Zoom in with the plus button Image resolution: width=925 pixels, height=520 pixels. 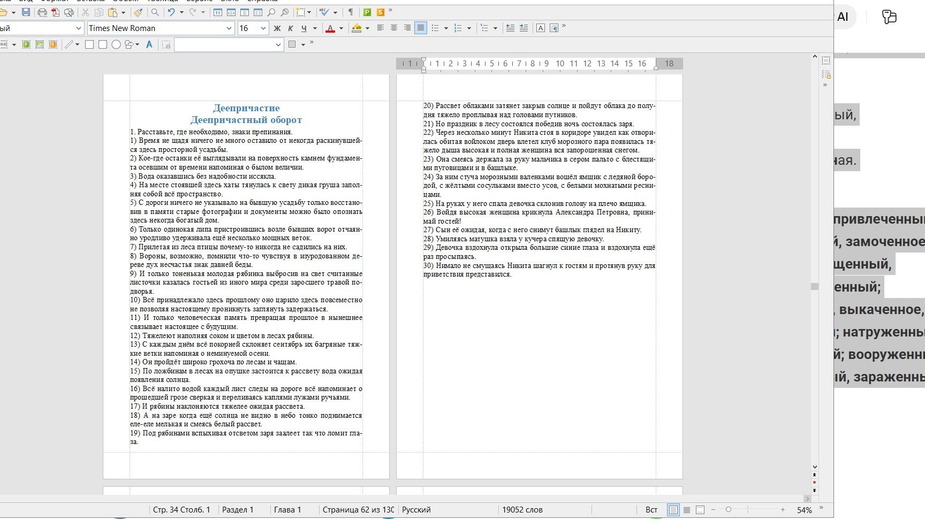783,510
